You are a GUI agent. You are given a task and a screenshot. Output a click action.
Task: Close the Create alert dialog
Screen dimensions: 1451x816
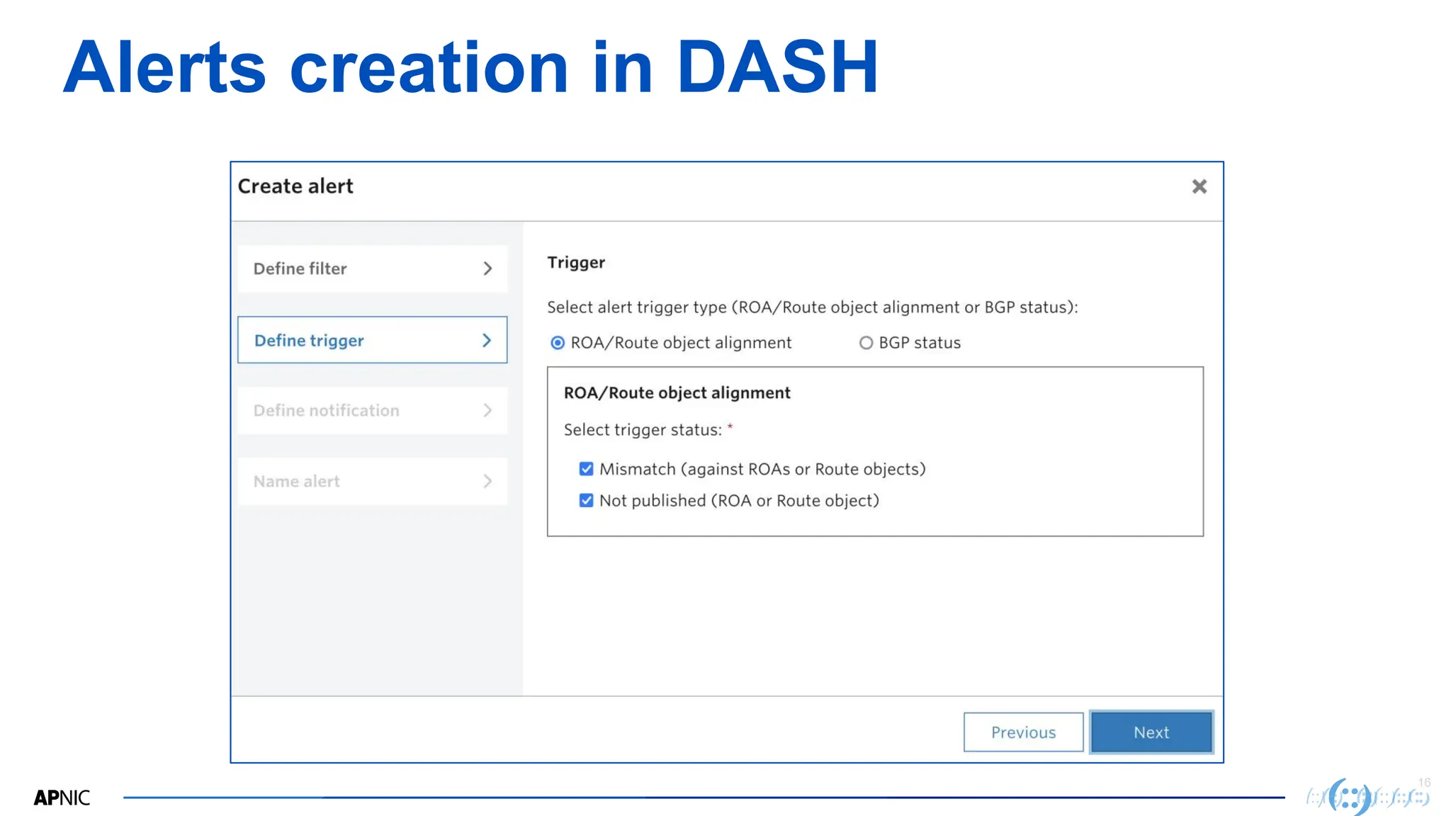point(1199,186)
